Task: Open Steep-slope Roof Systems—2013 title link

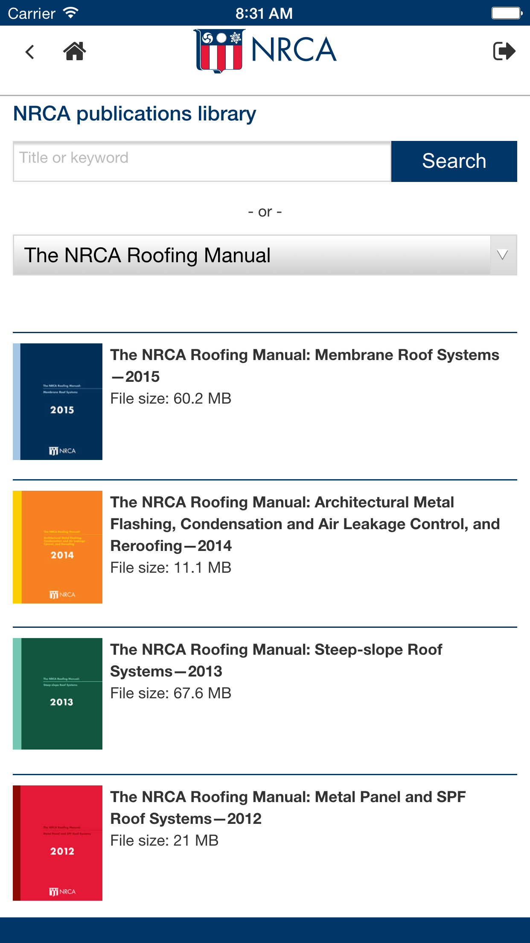Action: point(276,660)
